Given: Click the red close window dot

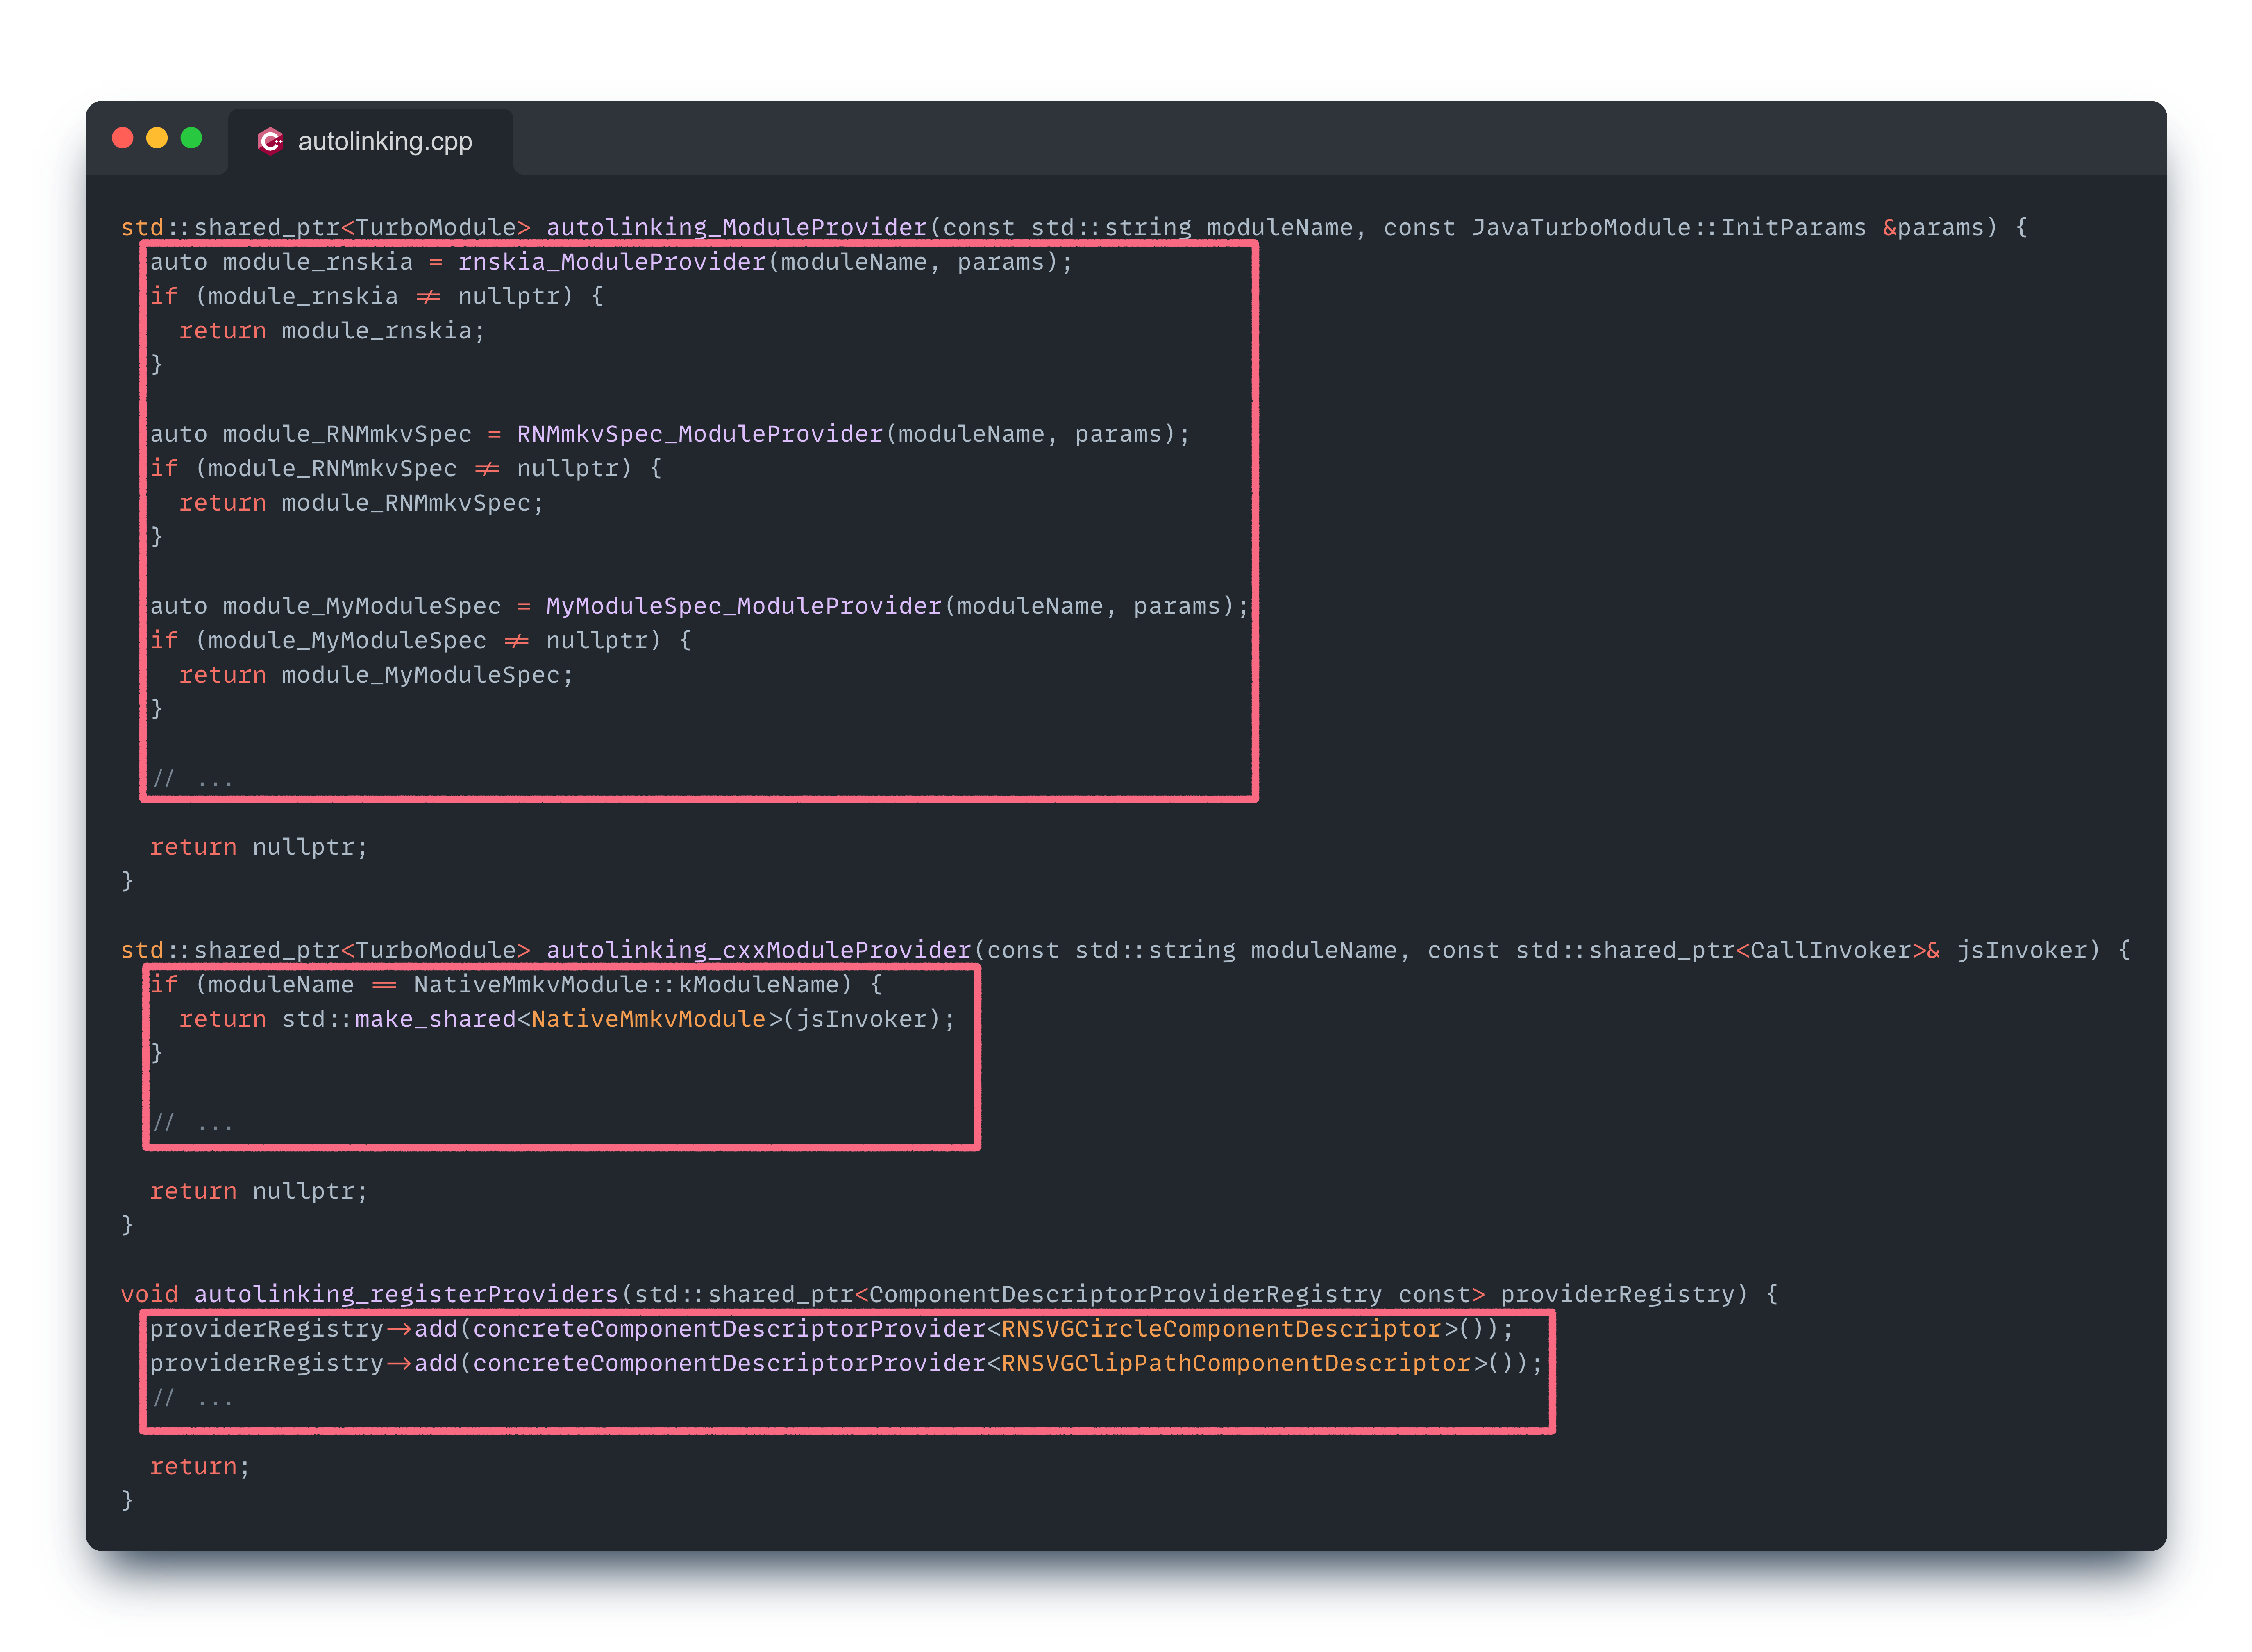Looking at the screenshot, I should (122, 138).
